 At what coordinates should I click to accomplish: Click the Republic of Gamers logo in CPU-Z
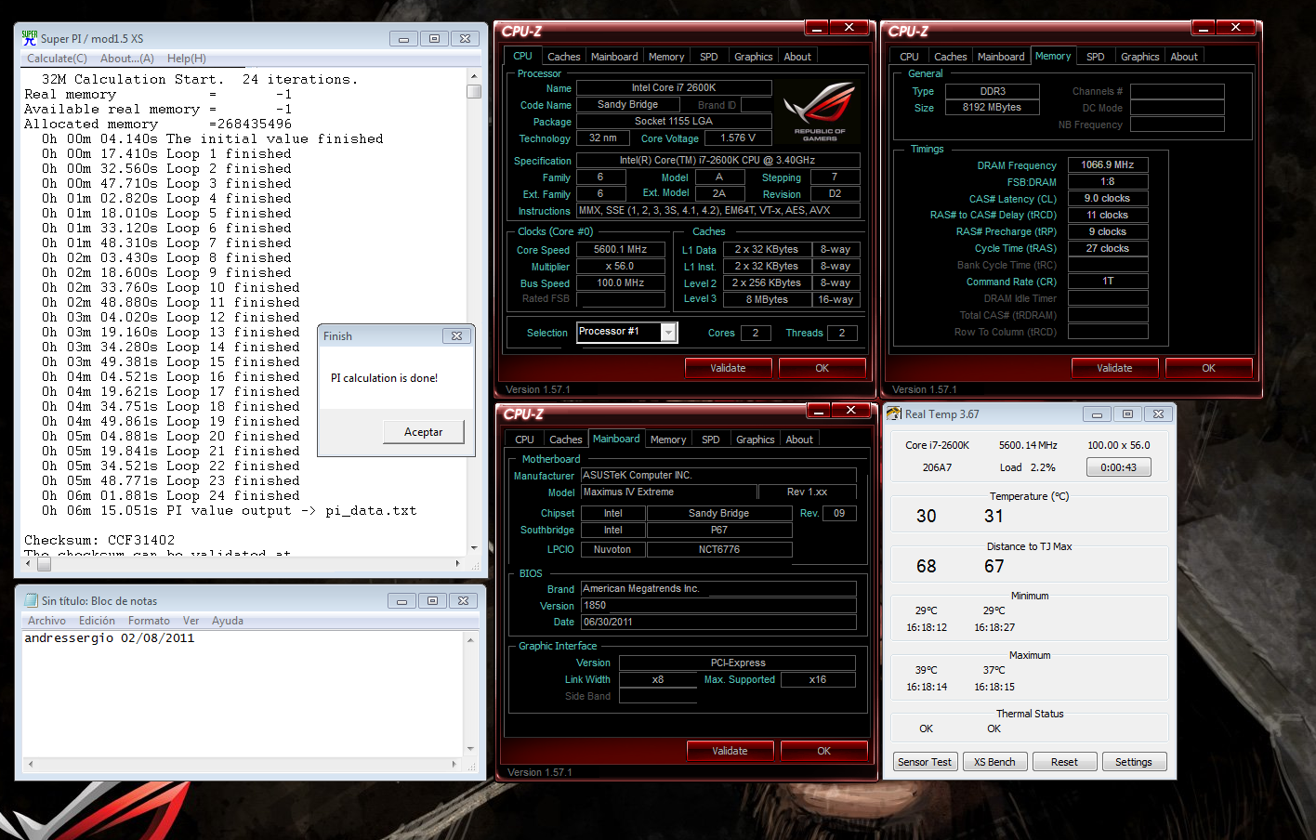(x=820, y=111)
